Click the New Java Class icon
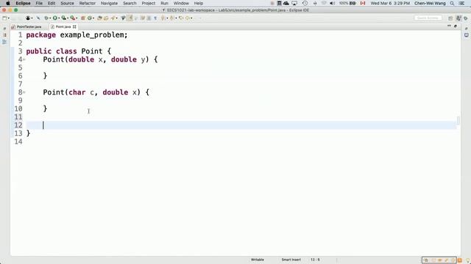Viewport: 471px width, 264px height. [x=90, y=18]
